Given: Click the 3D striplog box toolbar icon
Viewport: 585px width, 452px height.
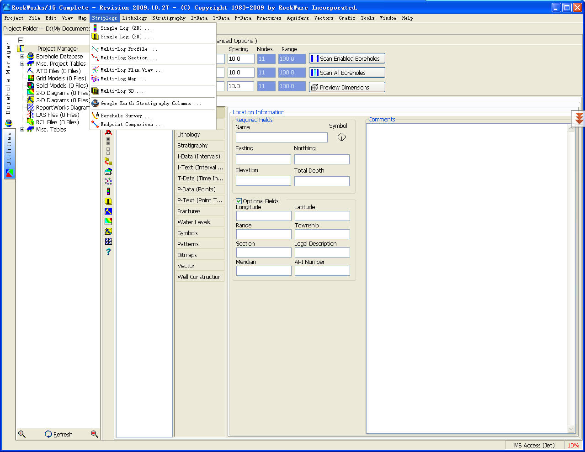Looking at the screenshot, I should pyautogui.click(x=108, y=201).
